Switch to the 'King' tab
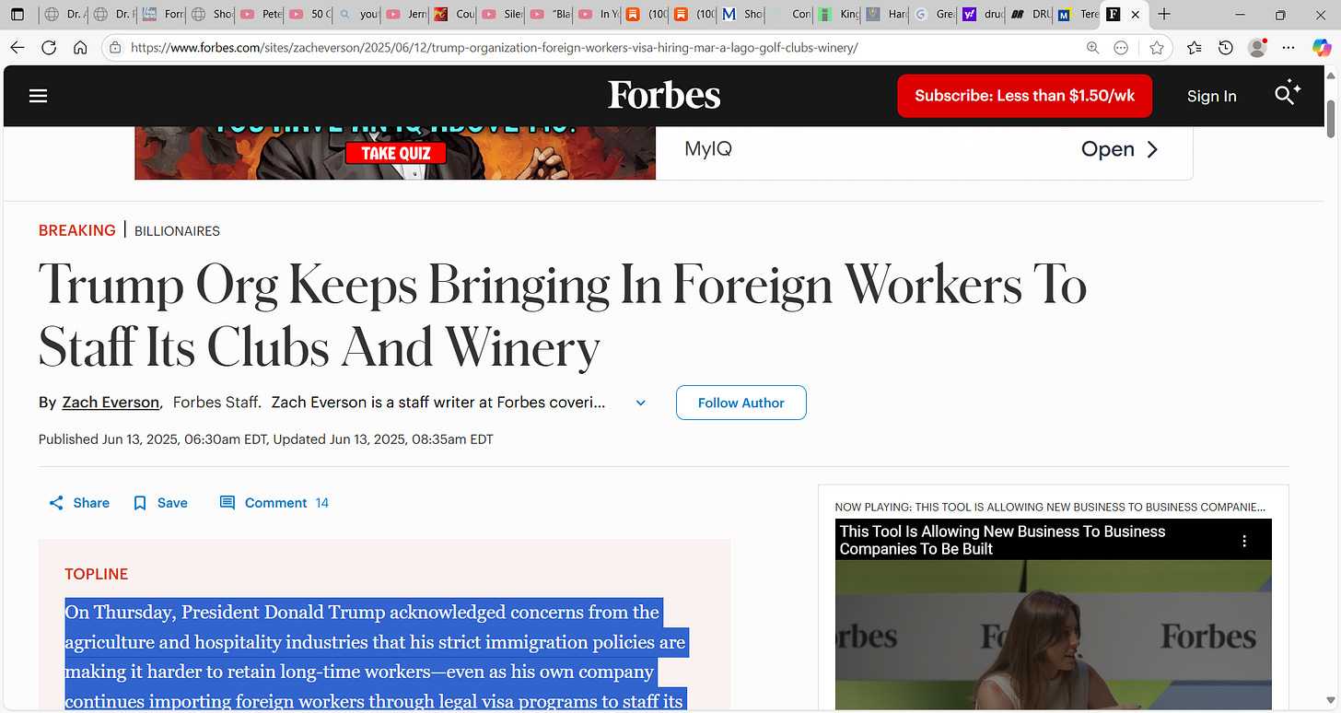The width and height of the screenshot is (1341, 713). click(839, 15)
